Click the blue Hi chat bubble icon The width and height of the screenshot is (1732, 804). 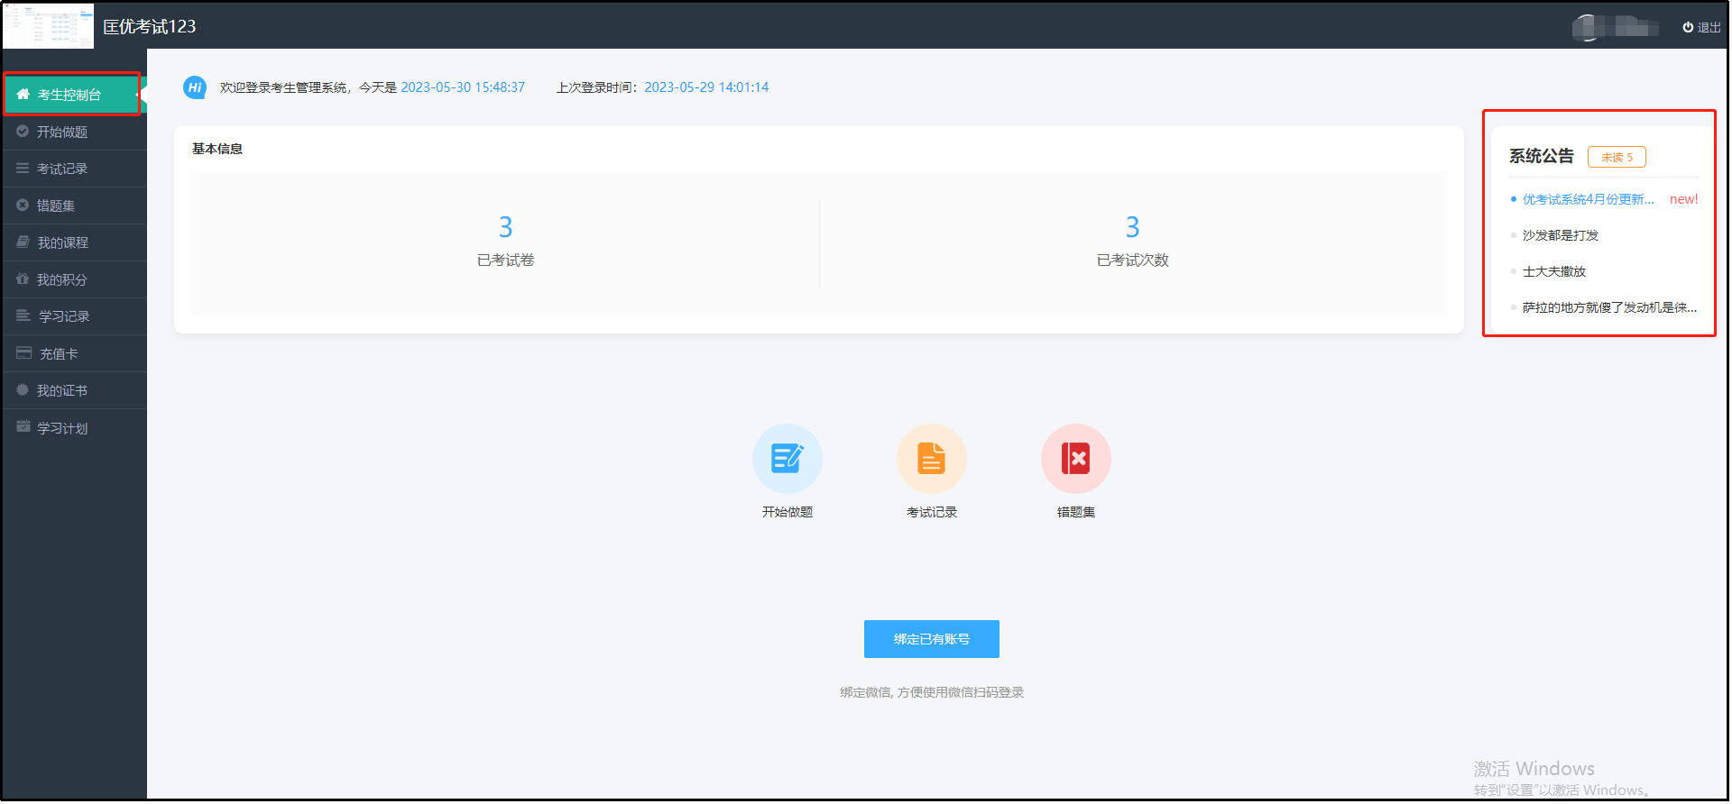click(195, 87)
